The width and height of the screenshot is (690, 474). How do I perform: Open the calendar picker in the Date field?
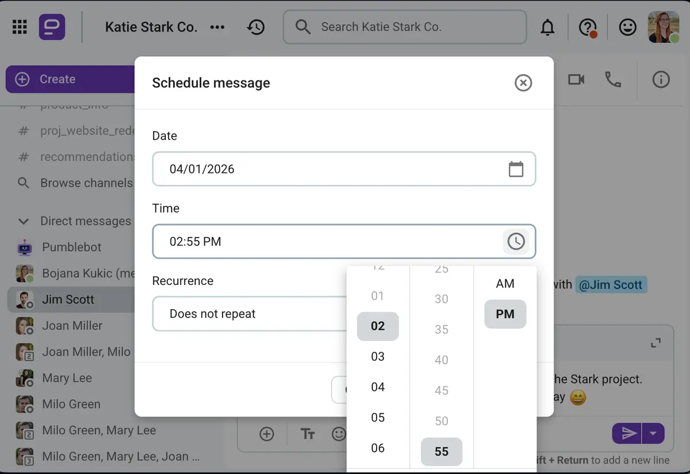tap(516, 168)
